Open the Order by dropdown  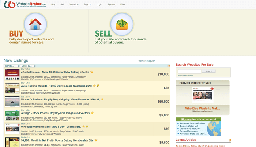28,66
